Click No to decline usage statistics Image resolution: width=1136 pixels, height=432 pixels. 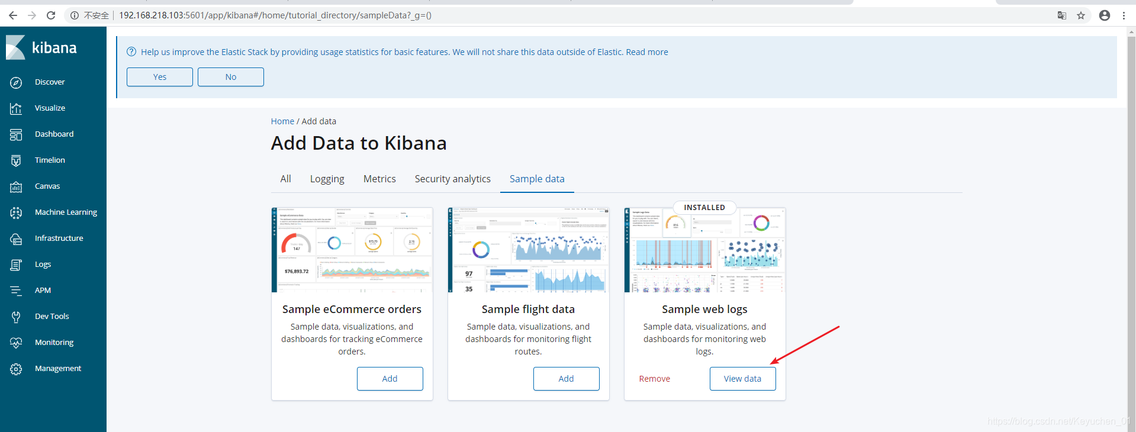[231, 77]
